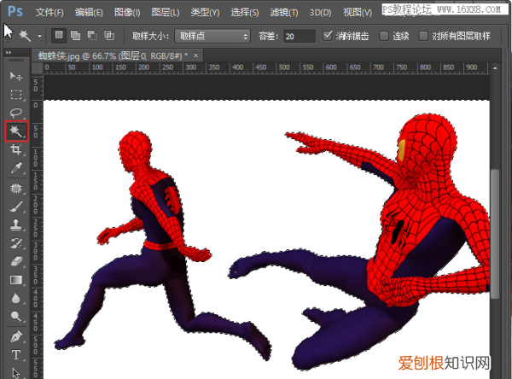This screenshot has width=512, height=379.
Task: Uncheck the 消除锯齿 anti-alias checkbox
Action: (329, 37)
